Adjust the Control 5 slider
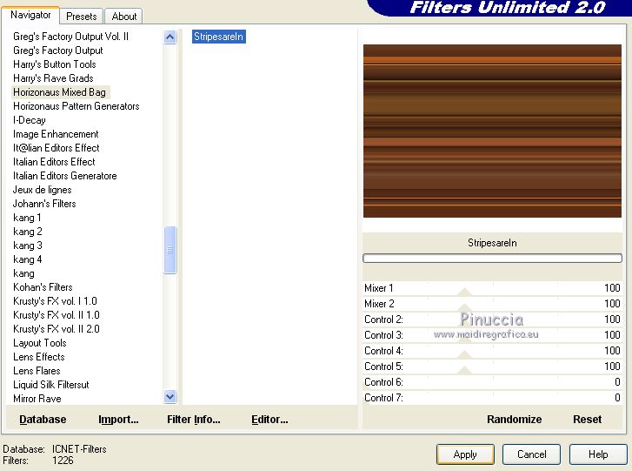The width and height of the screenshot is (632, 471). [x=492, y=367]
